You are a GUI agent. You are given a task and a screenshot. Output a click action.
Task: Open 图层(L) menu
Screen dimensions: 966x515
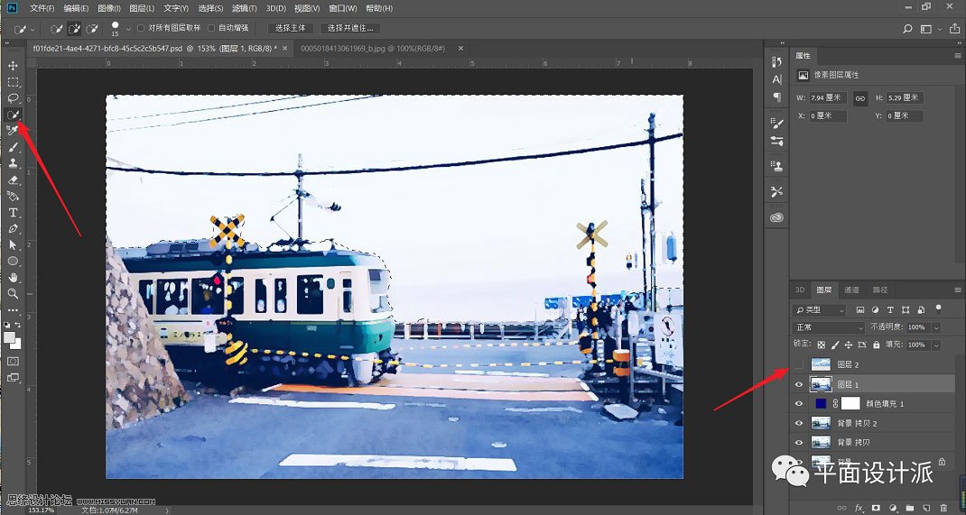(143, 9)
